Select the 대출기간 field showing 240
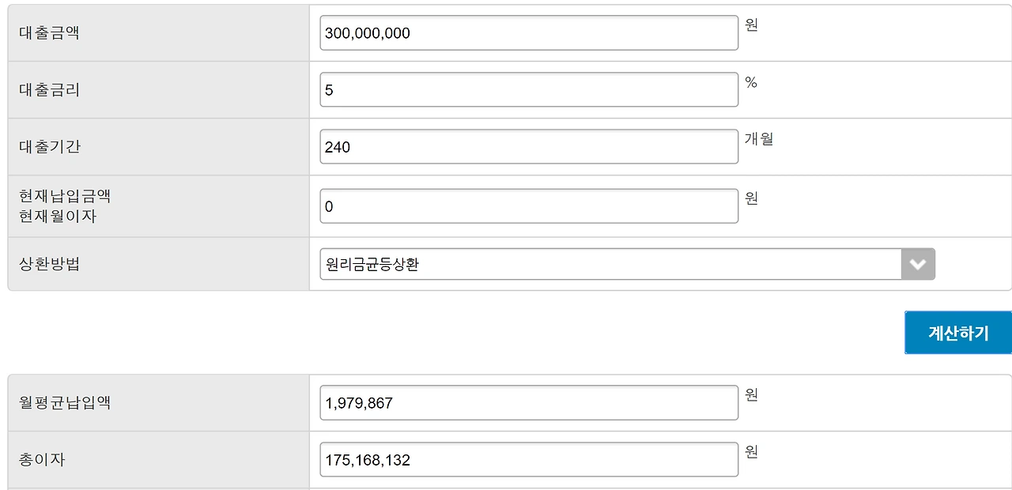 (529, 147)
